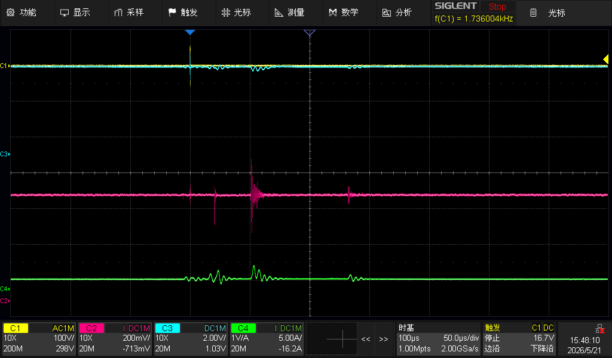Click the f(C1) frequency counter readout
612x358 pixels.
[474, 18]
